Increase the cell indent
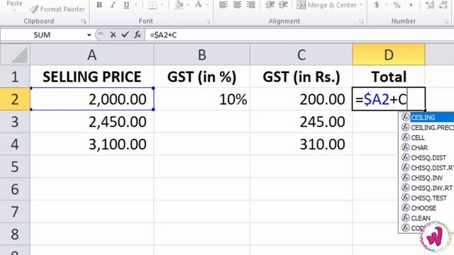This screenshot has height=255, width=454. click(283, 5)
